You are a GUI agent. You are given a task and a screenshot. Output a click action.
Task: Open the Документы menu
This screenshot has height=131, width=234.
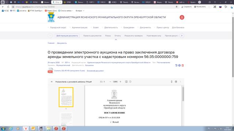coord(145,28)
